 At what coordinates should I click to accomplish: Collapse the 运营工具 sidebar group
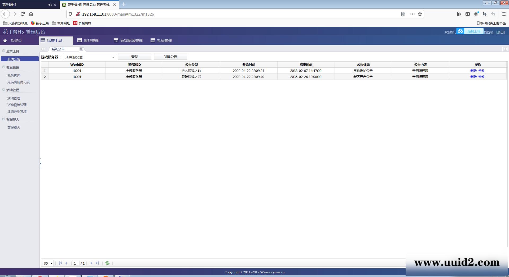click(4, 51)
